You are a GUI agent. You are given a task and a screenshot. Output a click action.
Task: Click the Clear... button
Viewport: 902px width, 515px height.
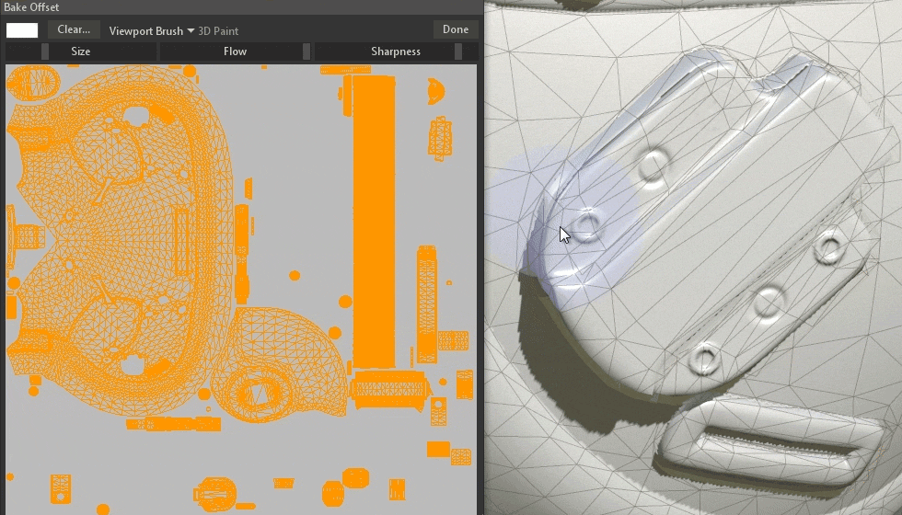pos(74,29)
